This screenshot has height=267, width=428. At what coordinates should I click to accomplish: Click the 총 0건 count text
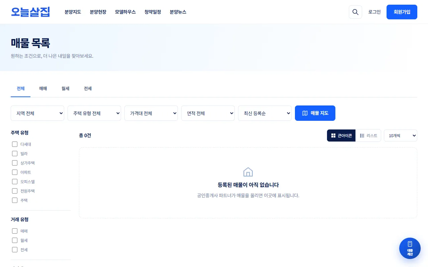(x=85, y=136)
